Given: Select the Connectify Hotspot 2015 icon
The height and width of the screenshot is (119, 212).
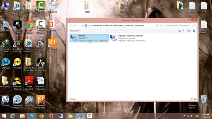Looking at the screenshot, I should (x=18, y=102).
